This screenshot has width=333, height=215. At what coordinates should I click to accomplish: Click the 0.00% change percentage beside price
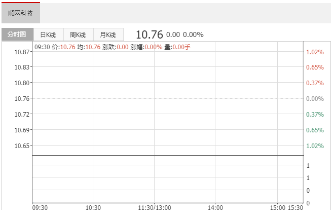pyautogui.click(x=193, y=34)
